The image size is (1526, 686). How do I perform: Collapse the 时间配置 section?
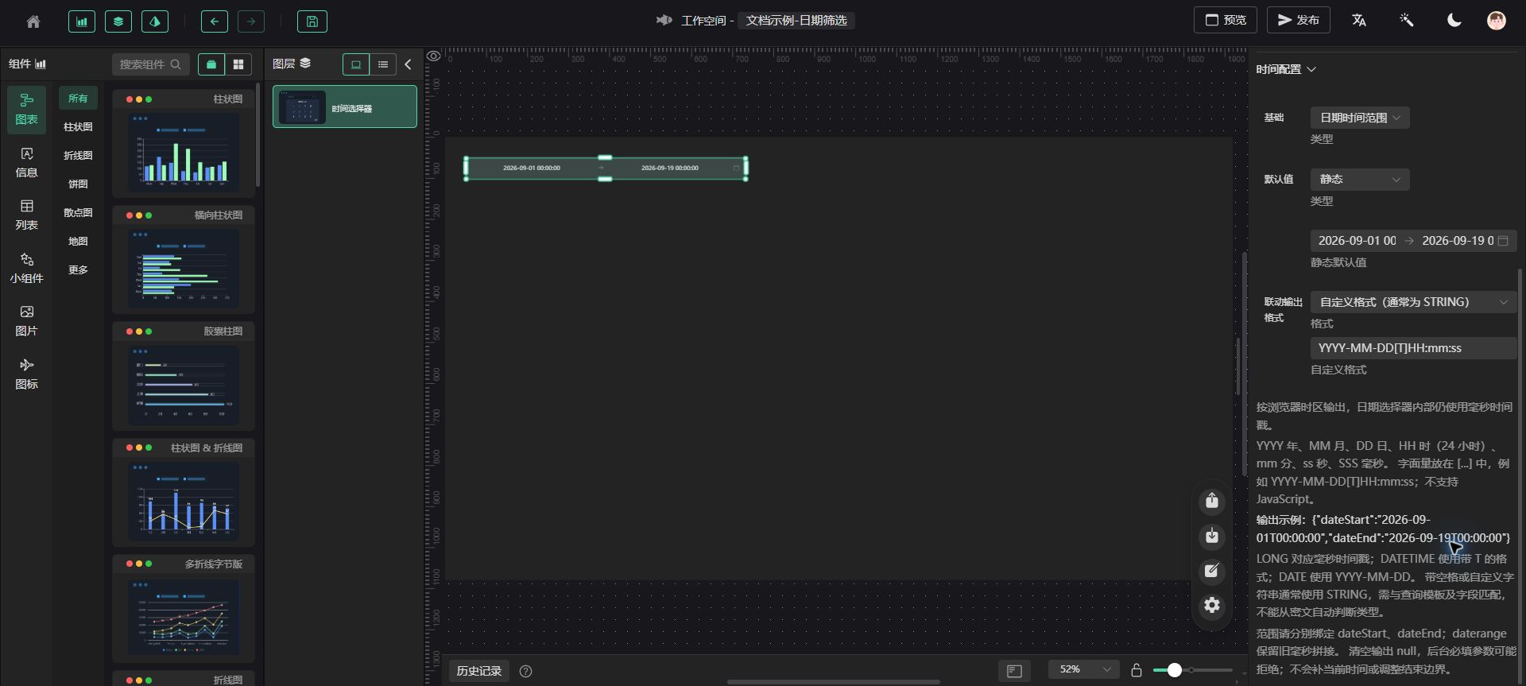pyautogui.click(x=1286, y=69)
